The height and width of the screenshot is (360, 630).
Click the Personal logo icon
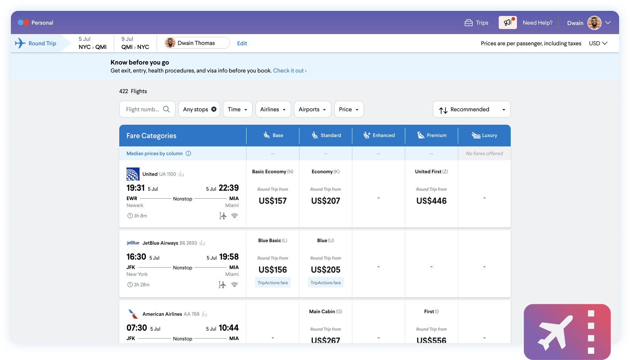(x=23, y=22)
